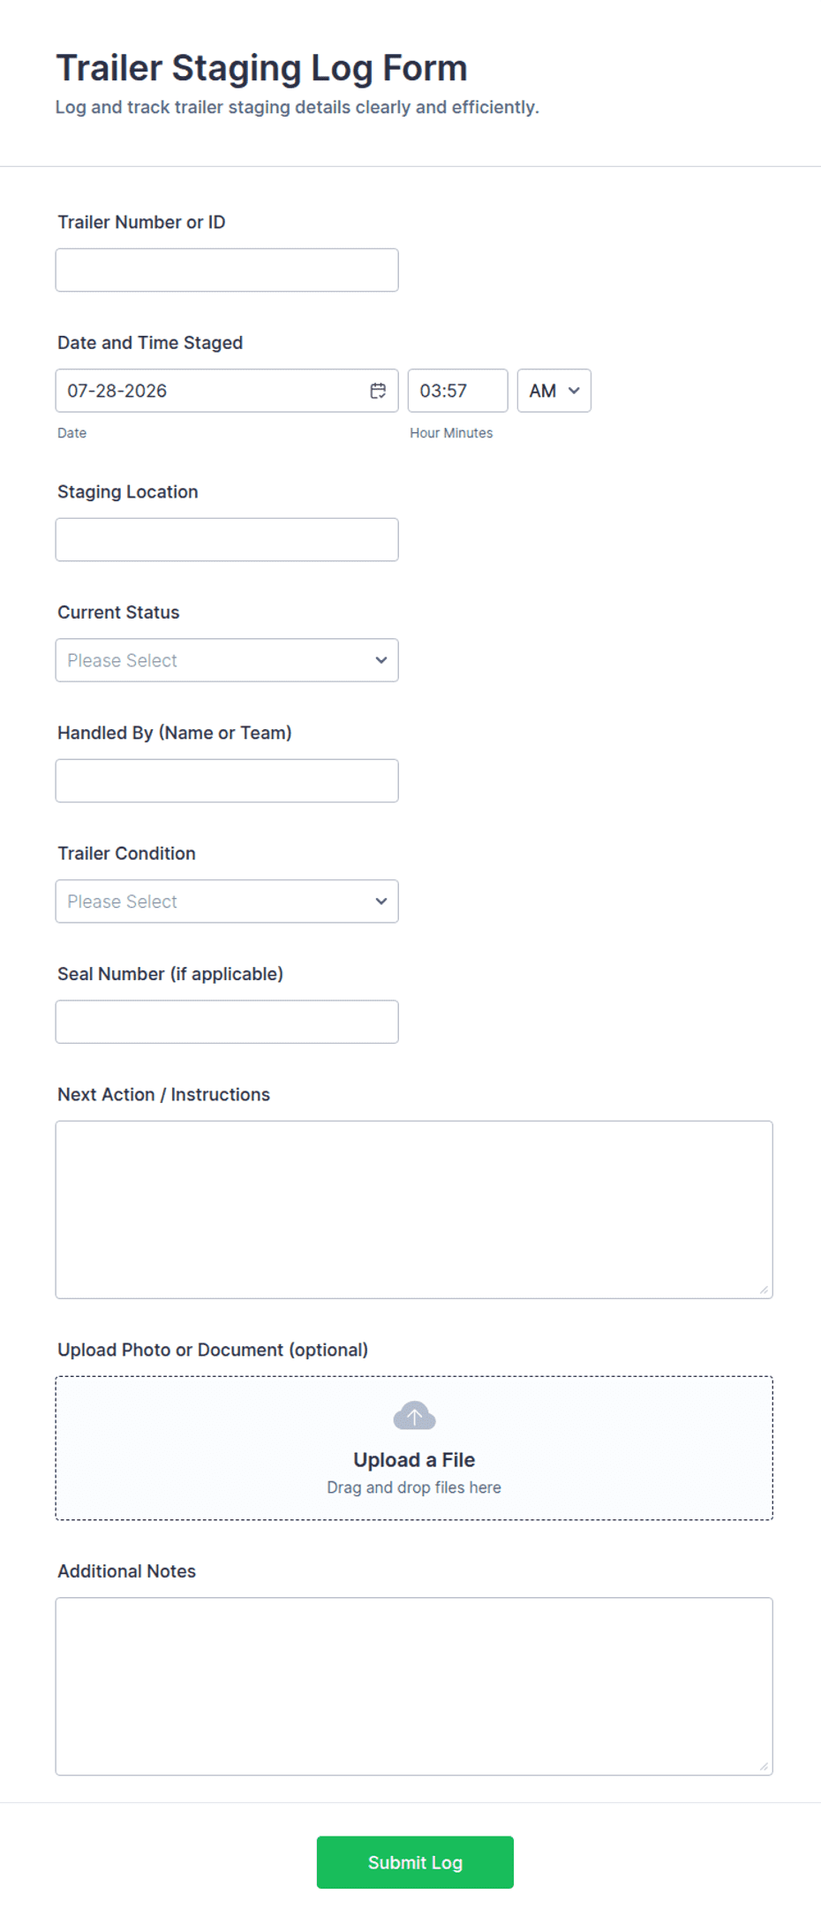Expand the Current Status dropdown
Image resolution: width=821 pixels, height=1932 pixels.
tap(227, 660)
